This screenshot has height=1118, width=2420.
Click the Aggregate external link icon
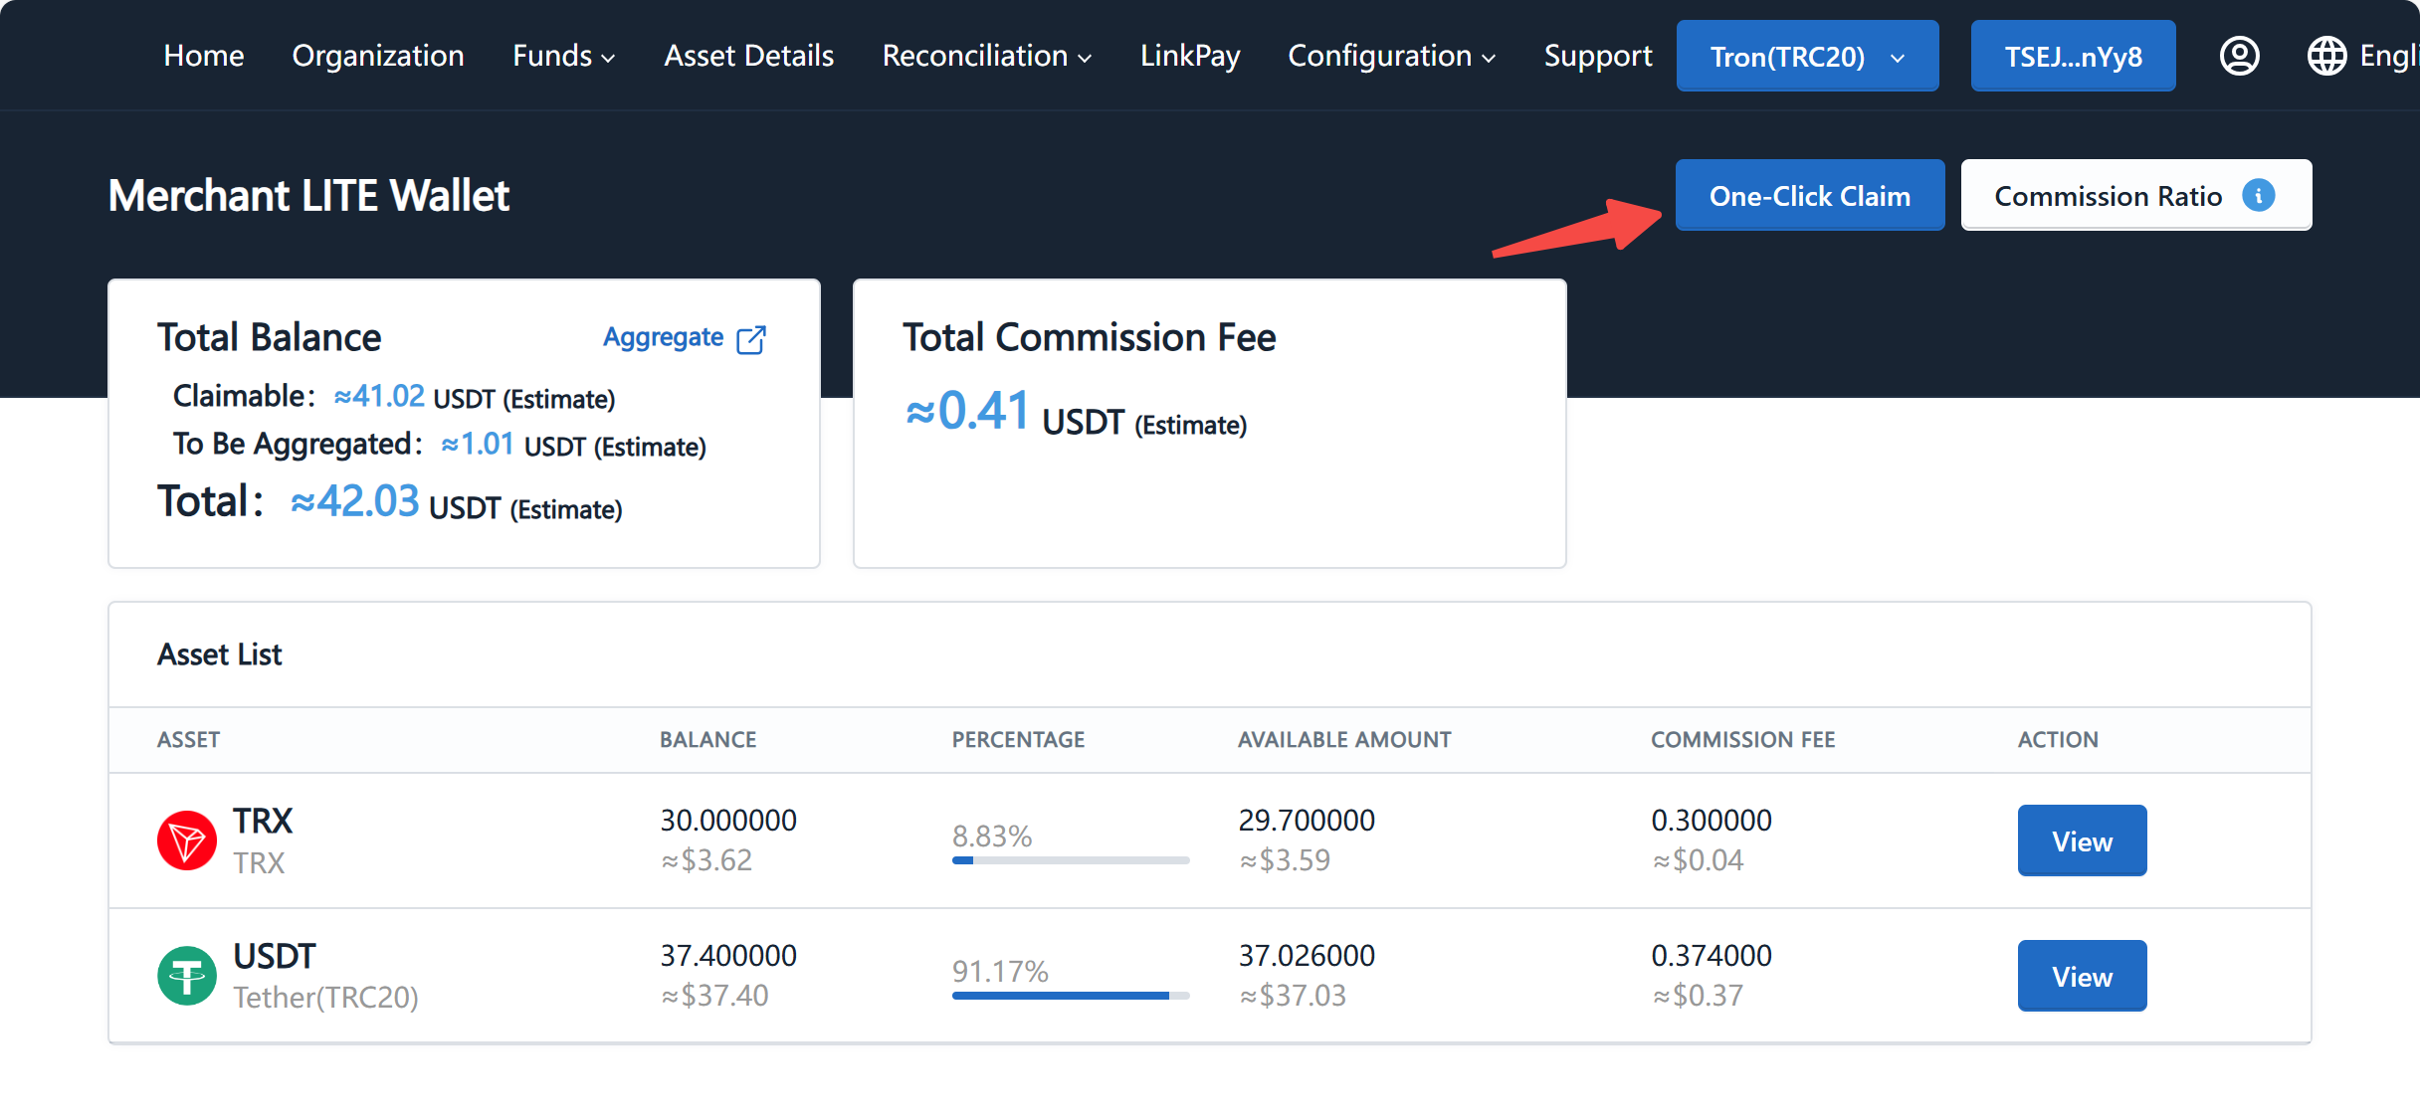(x=751, y=339)
